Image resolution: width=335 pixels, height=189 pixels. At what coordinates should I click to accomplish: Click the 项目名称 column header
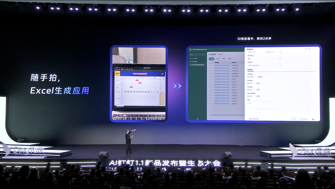234,62
